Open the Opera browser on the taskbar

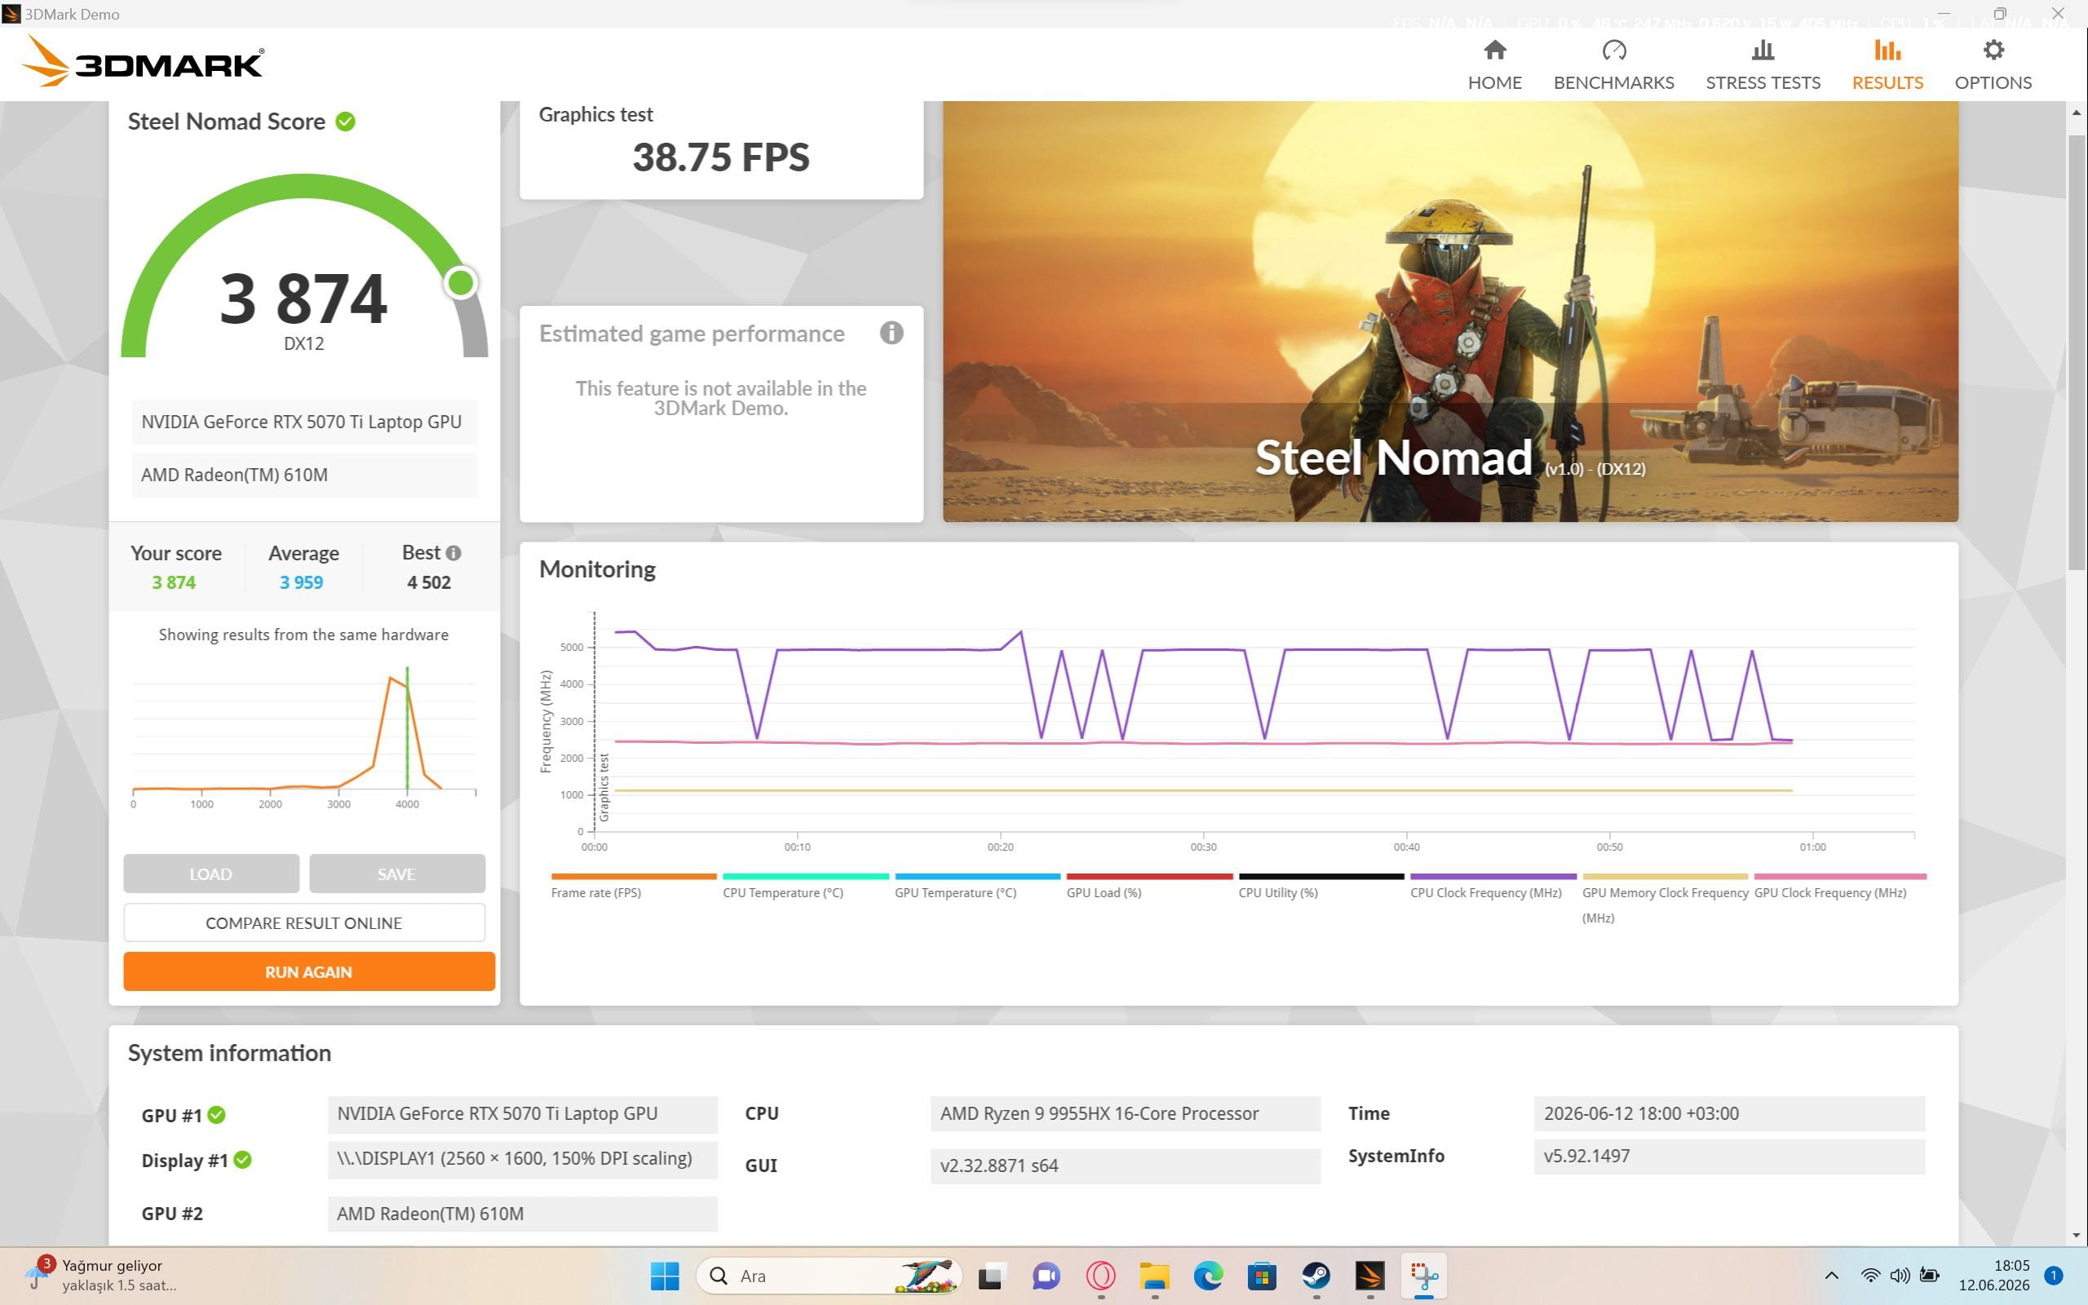coord(1100,1276)
